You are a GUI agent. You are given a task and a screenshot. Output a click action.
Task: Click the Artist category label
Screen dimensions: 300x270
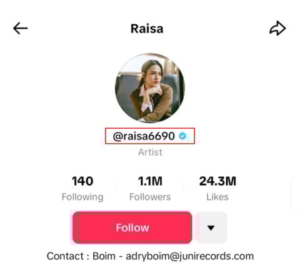click(150, 152)
